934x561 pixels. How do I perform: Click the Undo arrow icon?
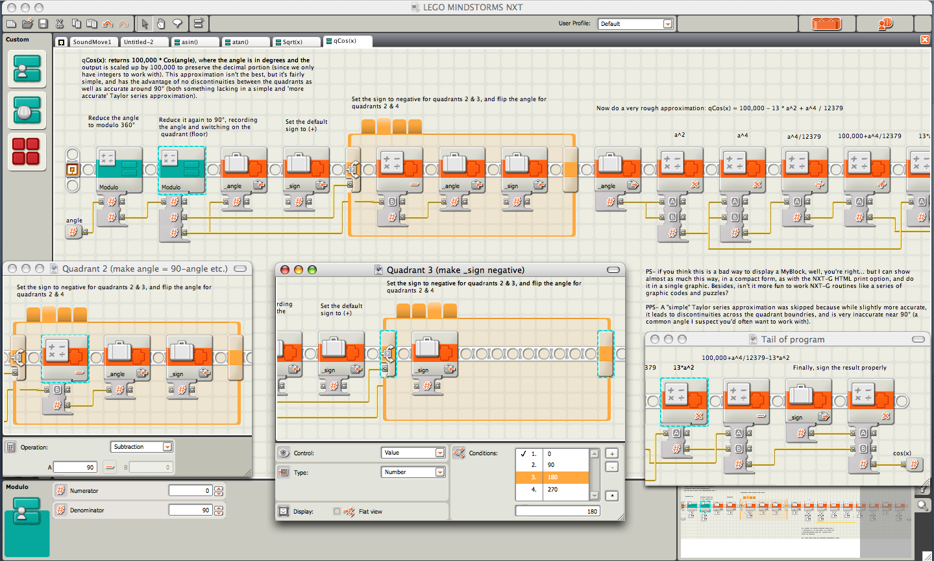(x=108, y=24)
